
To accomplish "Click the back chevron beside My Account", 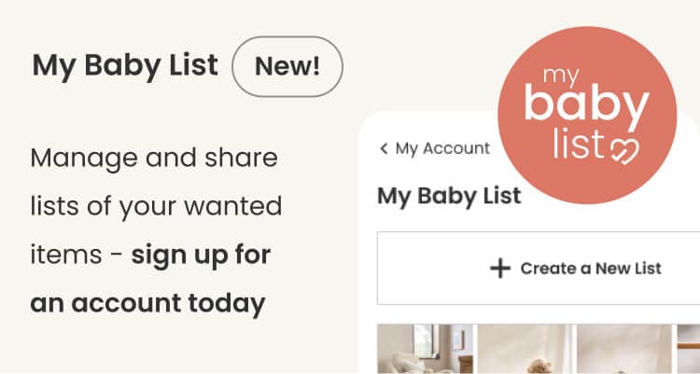I will (384, 148).
